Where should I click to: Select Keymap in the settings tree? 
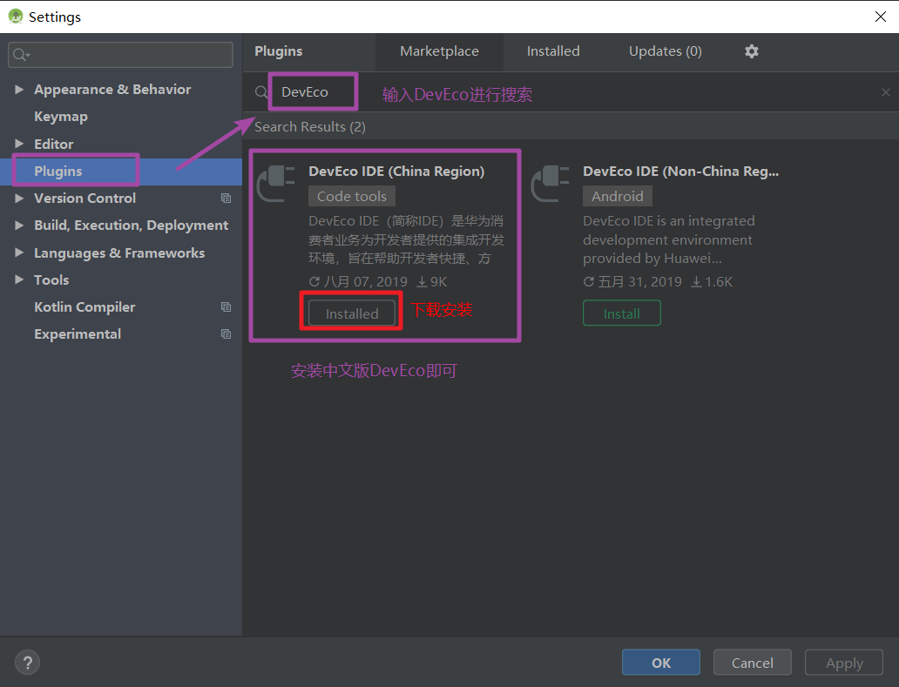point(61,117)
